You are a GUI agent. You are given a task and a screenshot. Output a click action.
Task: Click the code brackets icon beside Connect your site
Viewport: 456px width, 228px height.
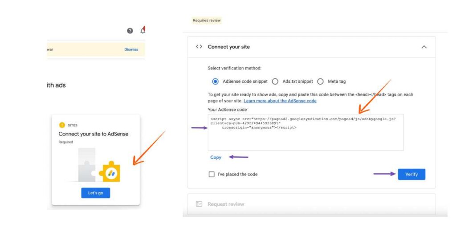point(199,46)
